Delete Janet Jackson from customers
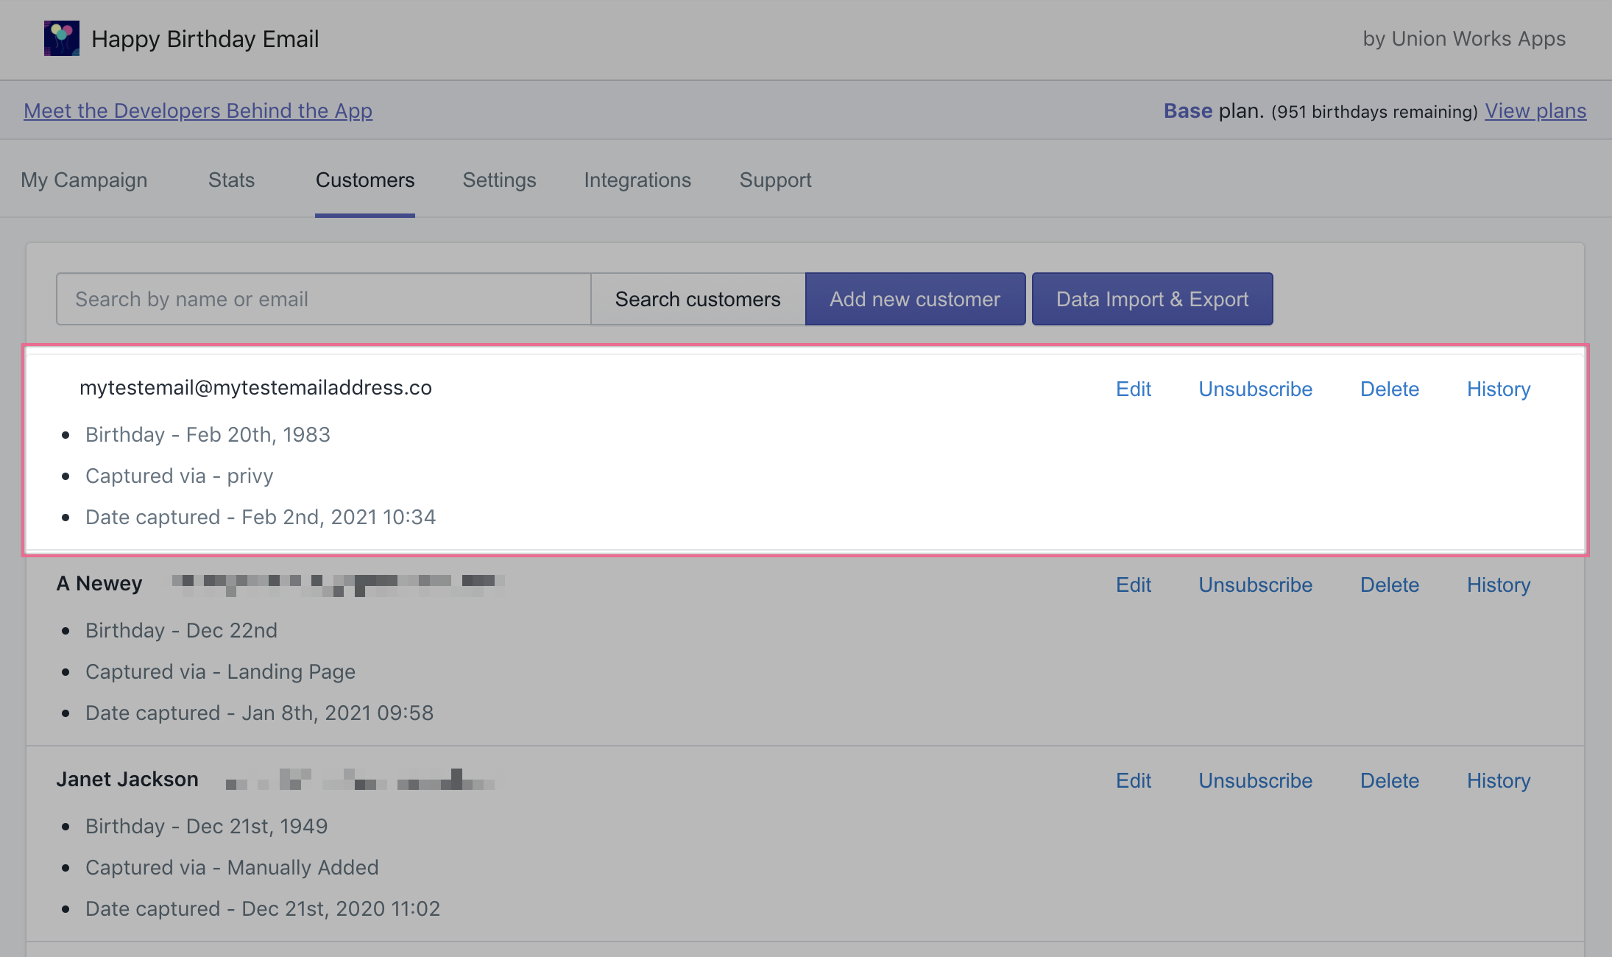This screenshot has width=1612, height=957. pos(1389,780)
